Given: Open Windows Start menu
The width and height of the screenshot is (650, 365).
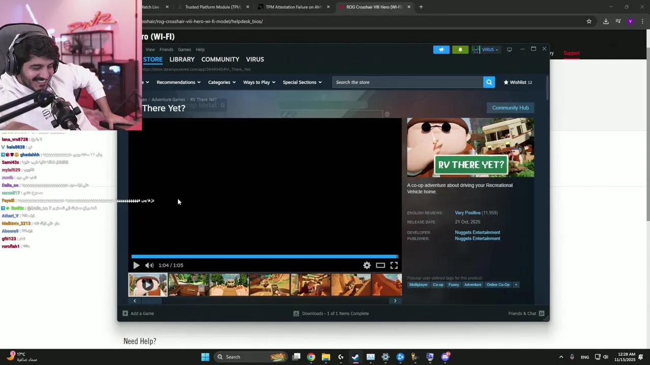Looking at the screenshot, I should pos(205,357).
